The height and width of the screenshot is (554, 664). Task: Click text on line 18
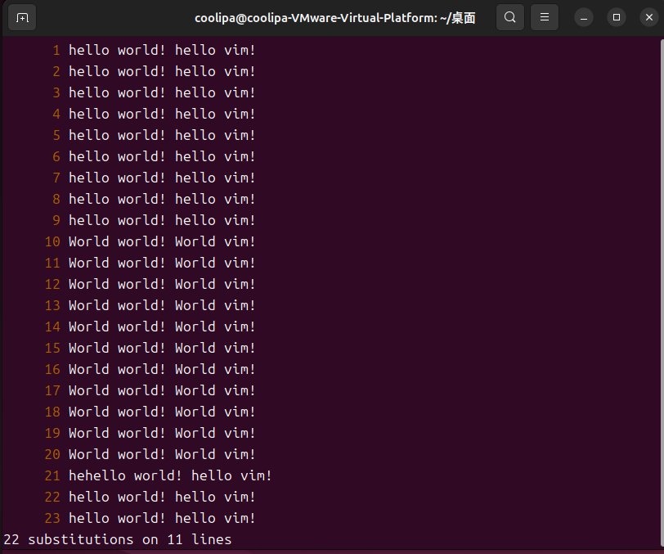click(162, 412)
